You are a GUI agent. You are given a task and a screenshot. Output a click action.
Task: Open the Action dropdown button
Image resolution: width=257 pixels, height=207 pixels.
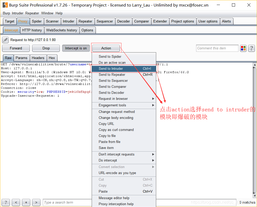pos(106,48)
